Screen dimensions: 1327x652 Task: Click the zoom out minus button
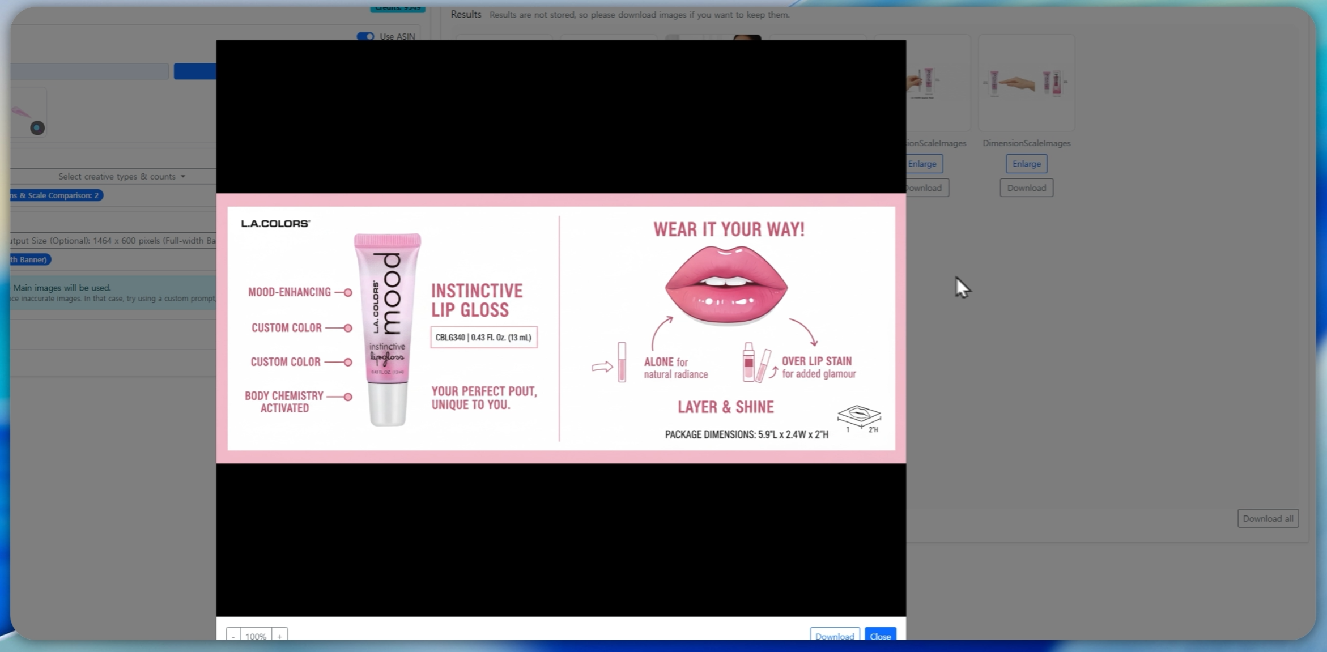(x=233, y=636)
